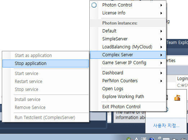The image size is (188, 140).
Task: Select Remove Service
Action: click(x=45, y=108)
